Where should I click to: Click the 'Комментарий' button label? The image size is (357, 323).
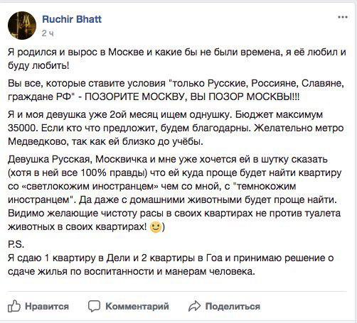137,307
